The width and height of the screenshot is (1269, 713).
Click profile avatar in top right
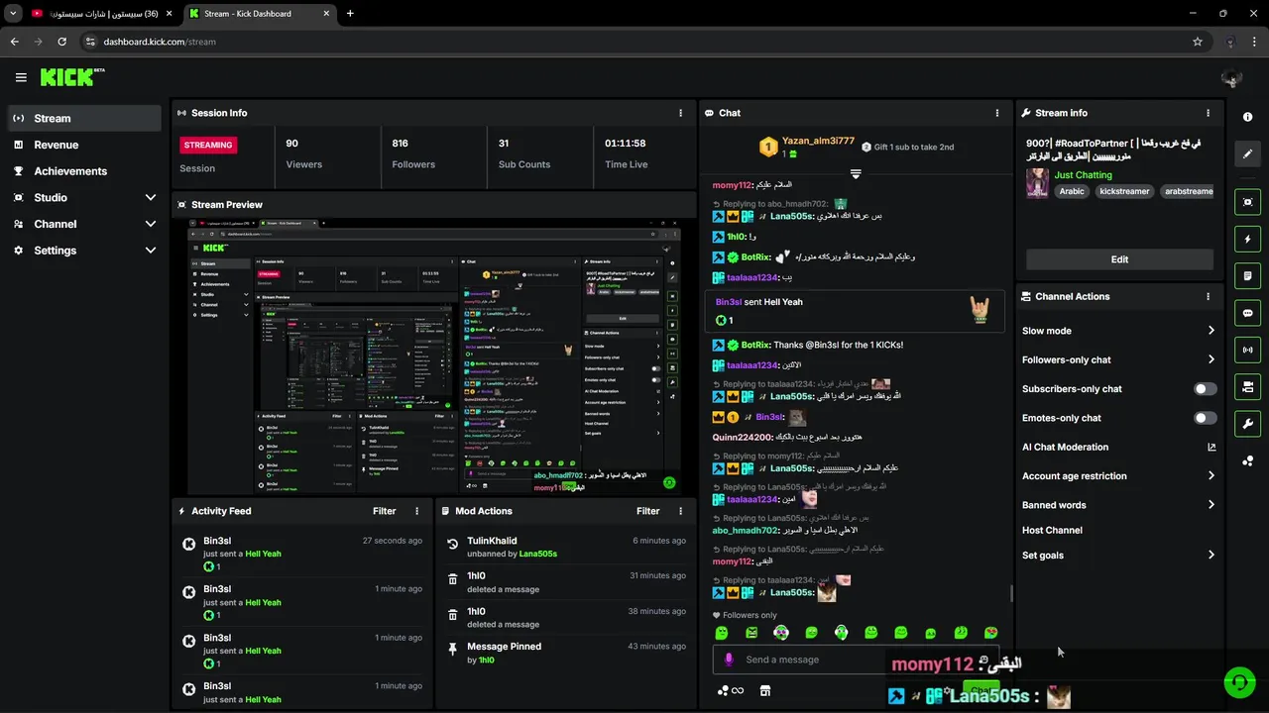coord(1232,77)
